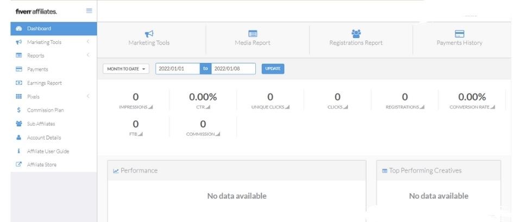Click the Earnings Report money icon
521x222 pixels.
18,83
